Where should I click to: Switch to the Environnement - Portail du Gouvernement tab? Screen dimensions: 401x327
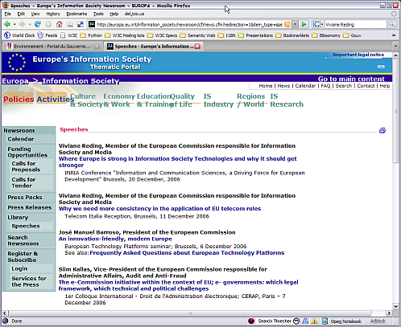[52, 47]
